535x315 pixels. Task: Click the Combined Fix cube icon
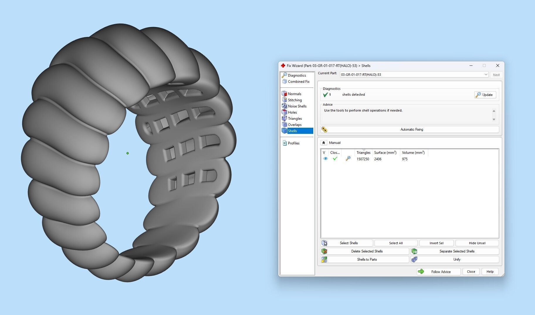tap(284, 81)
